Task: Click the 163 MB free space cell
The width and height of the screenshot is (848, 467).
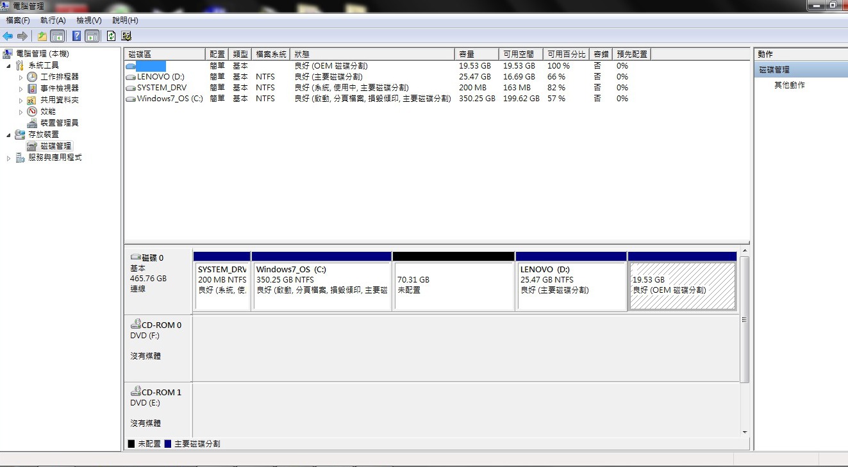Action: (x=517, y=88)
